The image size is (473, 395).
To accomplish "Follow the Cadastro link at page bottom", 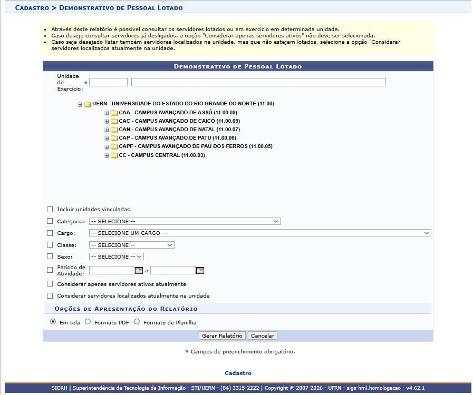I will point(238,373).
